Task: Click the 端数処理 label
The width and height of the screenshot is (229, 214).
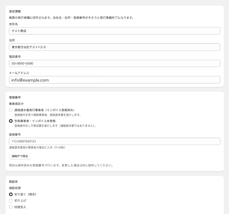Action: click(15, 188)
